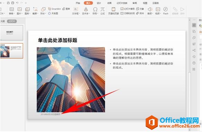Insert 幻灯片编号 slide number
The image size is (202, 132).
tap(128, 9)
